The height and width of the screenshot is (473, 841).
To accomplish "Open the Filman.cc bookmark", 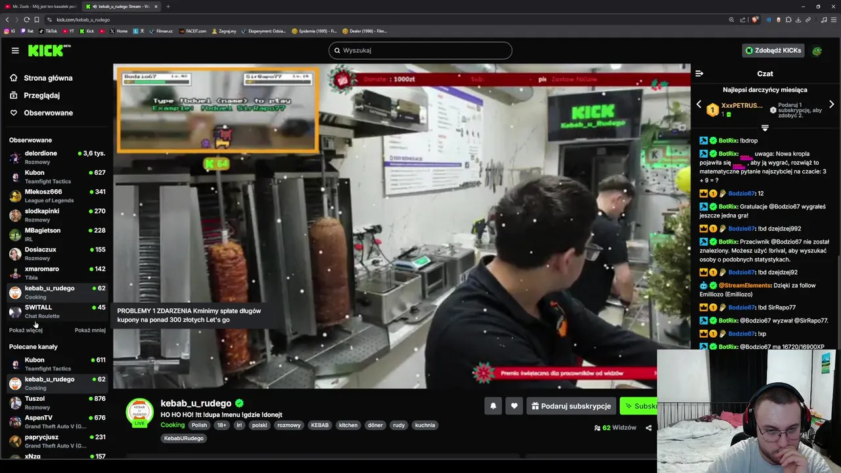I will click(x=161, y=31).
